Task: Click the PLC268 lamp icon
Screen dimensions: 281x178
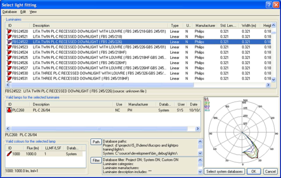Action: click(x=9, y=111)
